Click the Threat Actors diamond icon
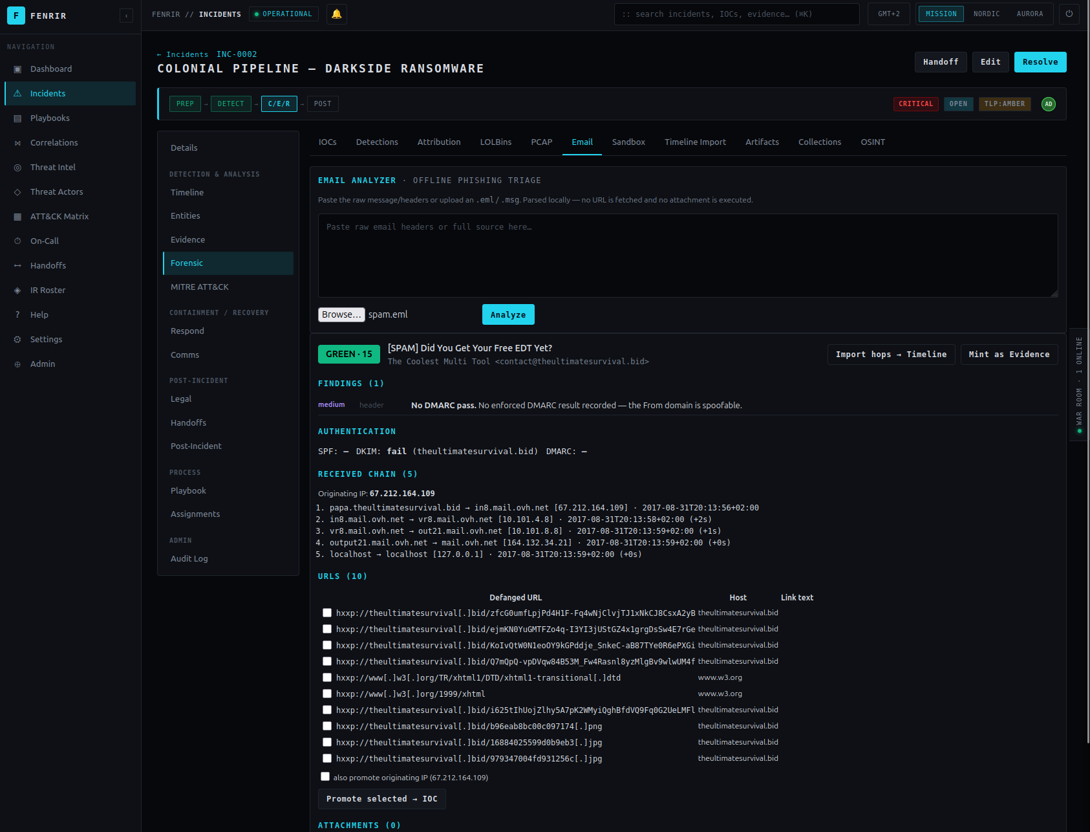Screen dimensions: 1090x832 tap(17, 192)
